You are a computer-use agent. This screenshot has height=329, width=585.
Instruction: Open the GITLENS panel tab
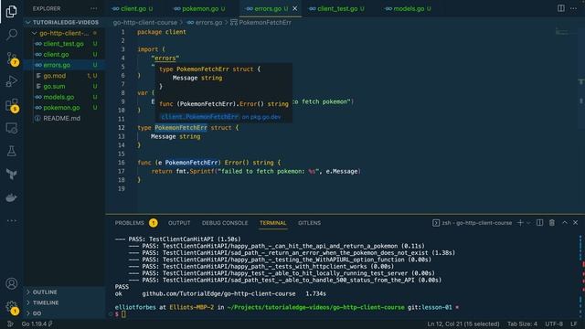tap(309, 223)
